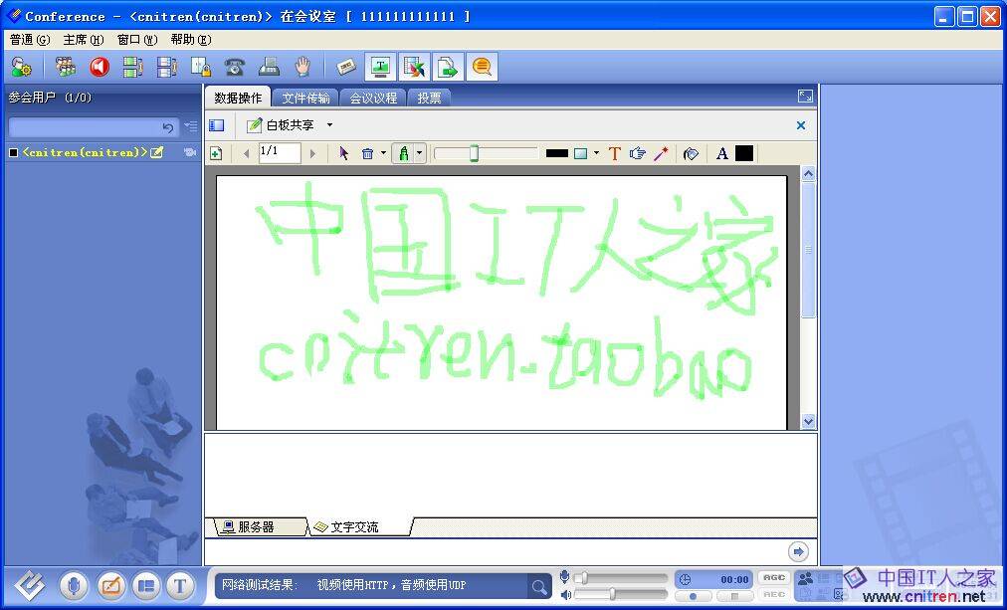Click the ticket card icon in toolbar
This screenshot has height=610, width=1007.
[x=346, y=67]
